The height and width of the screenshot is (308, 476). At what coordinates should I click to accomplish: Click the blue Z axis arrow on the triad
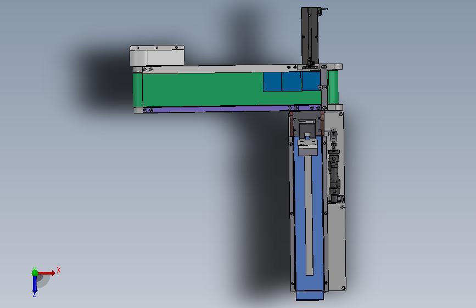tap(35, 285)
